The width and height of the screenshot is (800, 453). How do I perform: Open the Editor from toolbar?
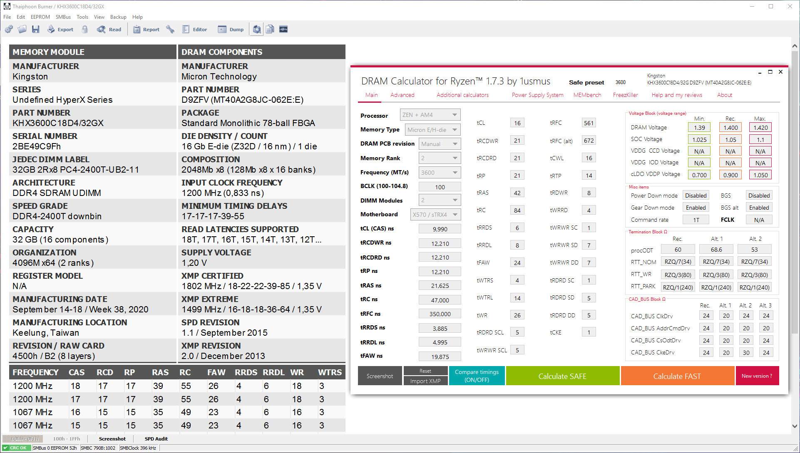[195, 29]
